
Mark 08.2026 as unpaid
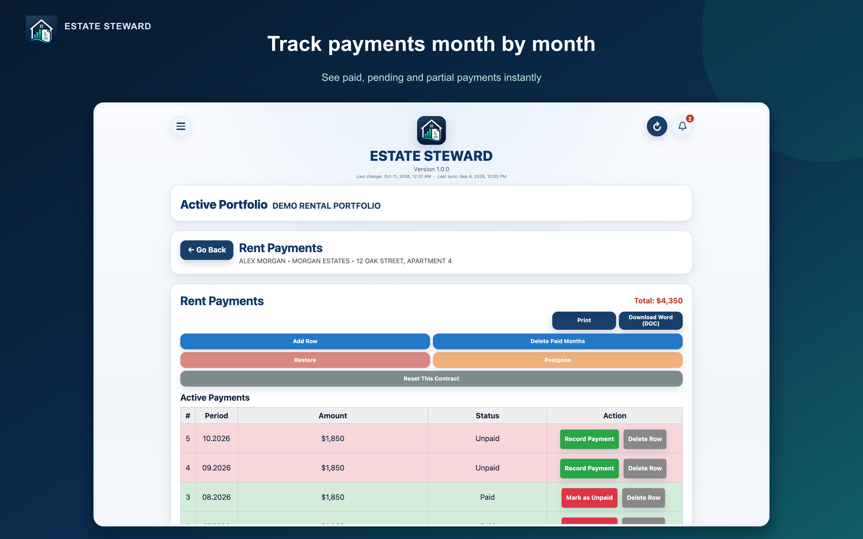coord(589,498)
